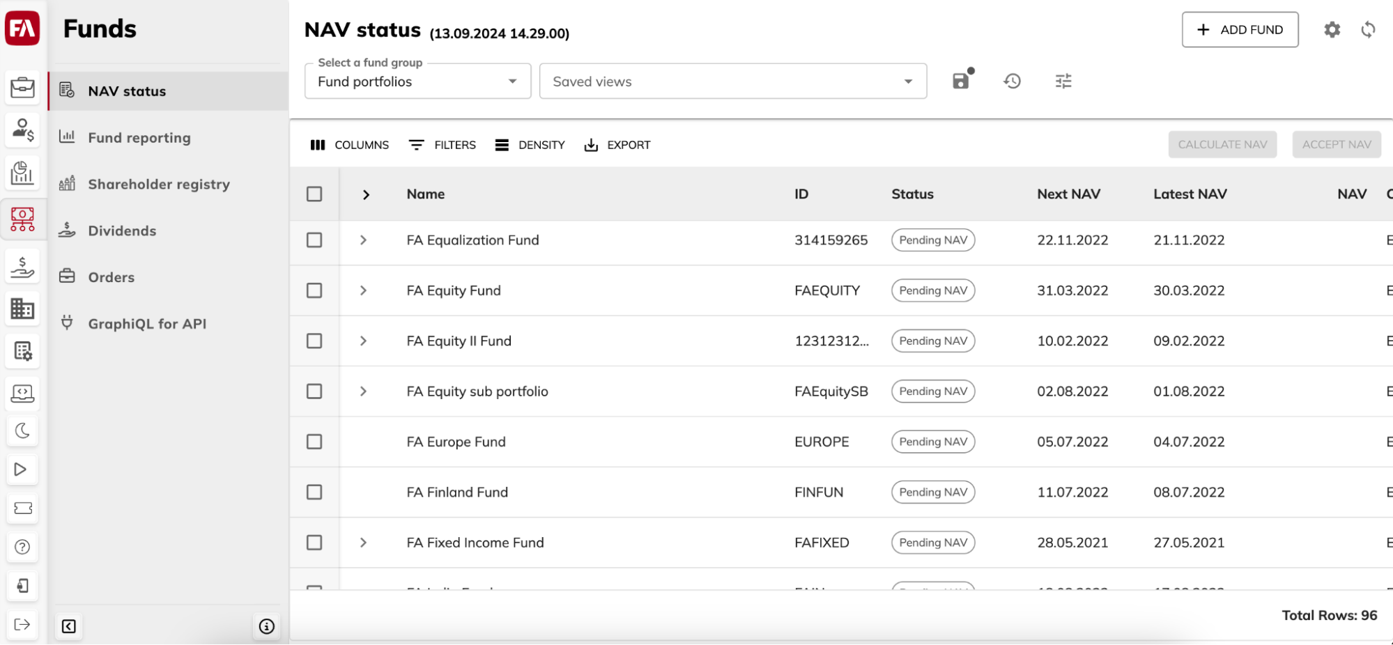1393x645 pixels.
Task: Expand the FA Fixed Income Fund row
Action: point(363,543)
